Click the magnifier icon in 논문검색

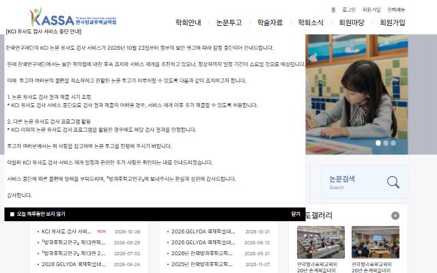(393, 182)
